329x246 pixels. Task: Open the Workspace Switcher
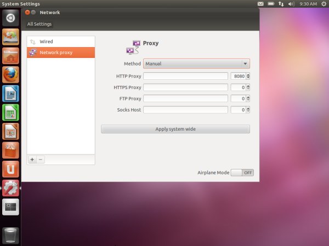pyautogui.click(x=10, y=207)
